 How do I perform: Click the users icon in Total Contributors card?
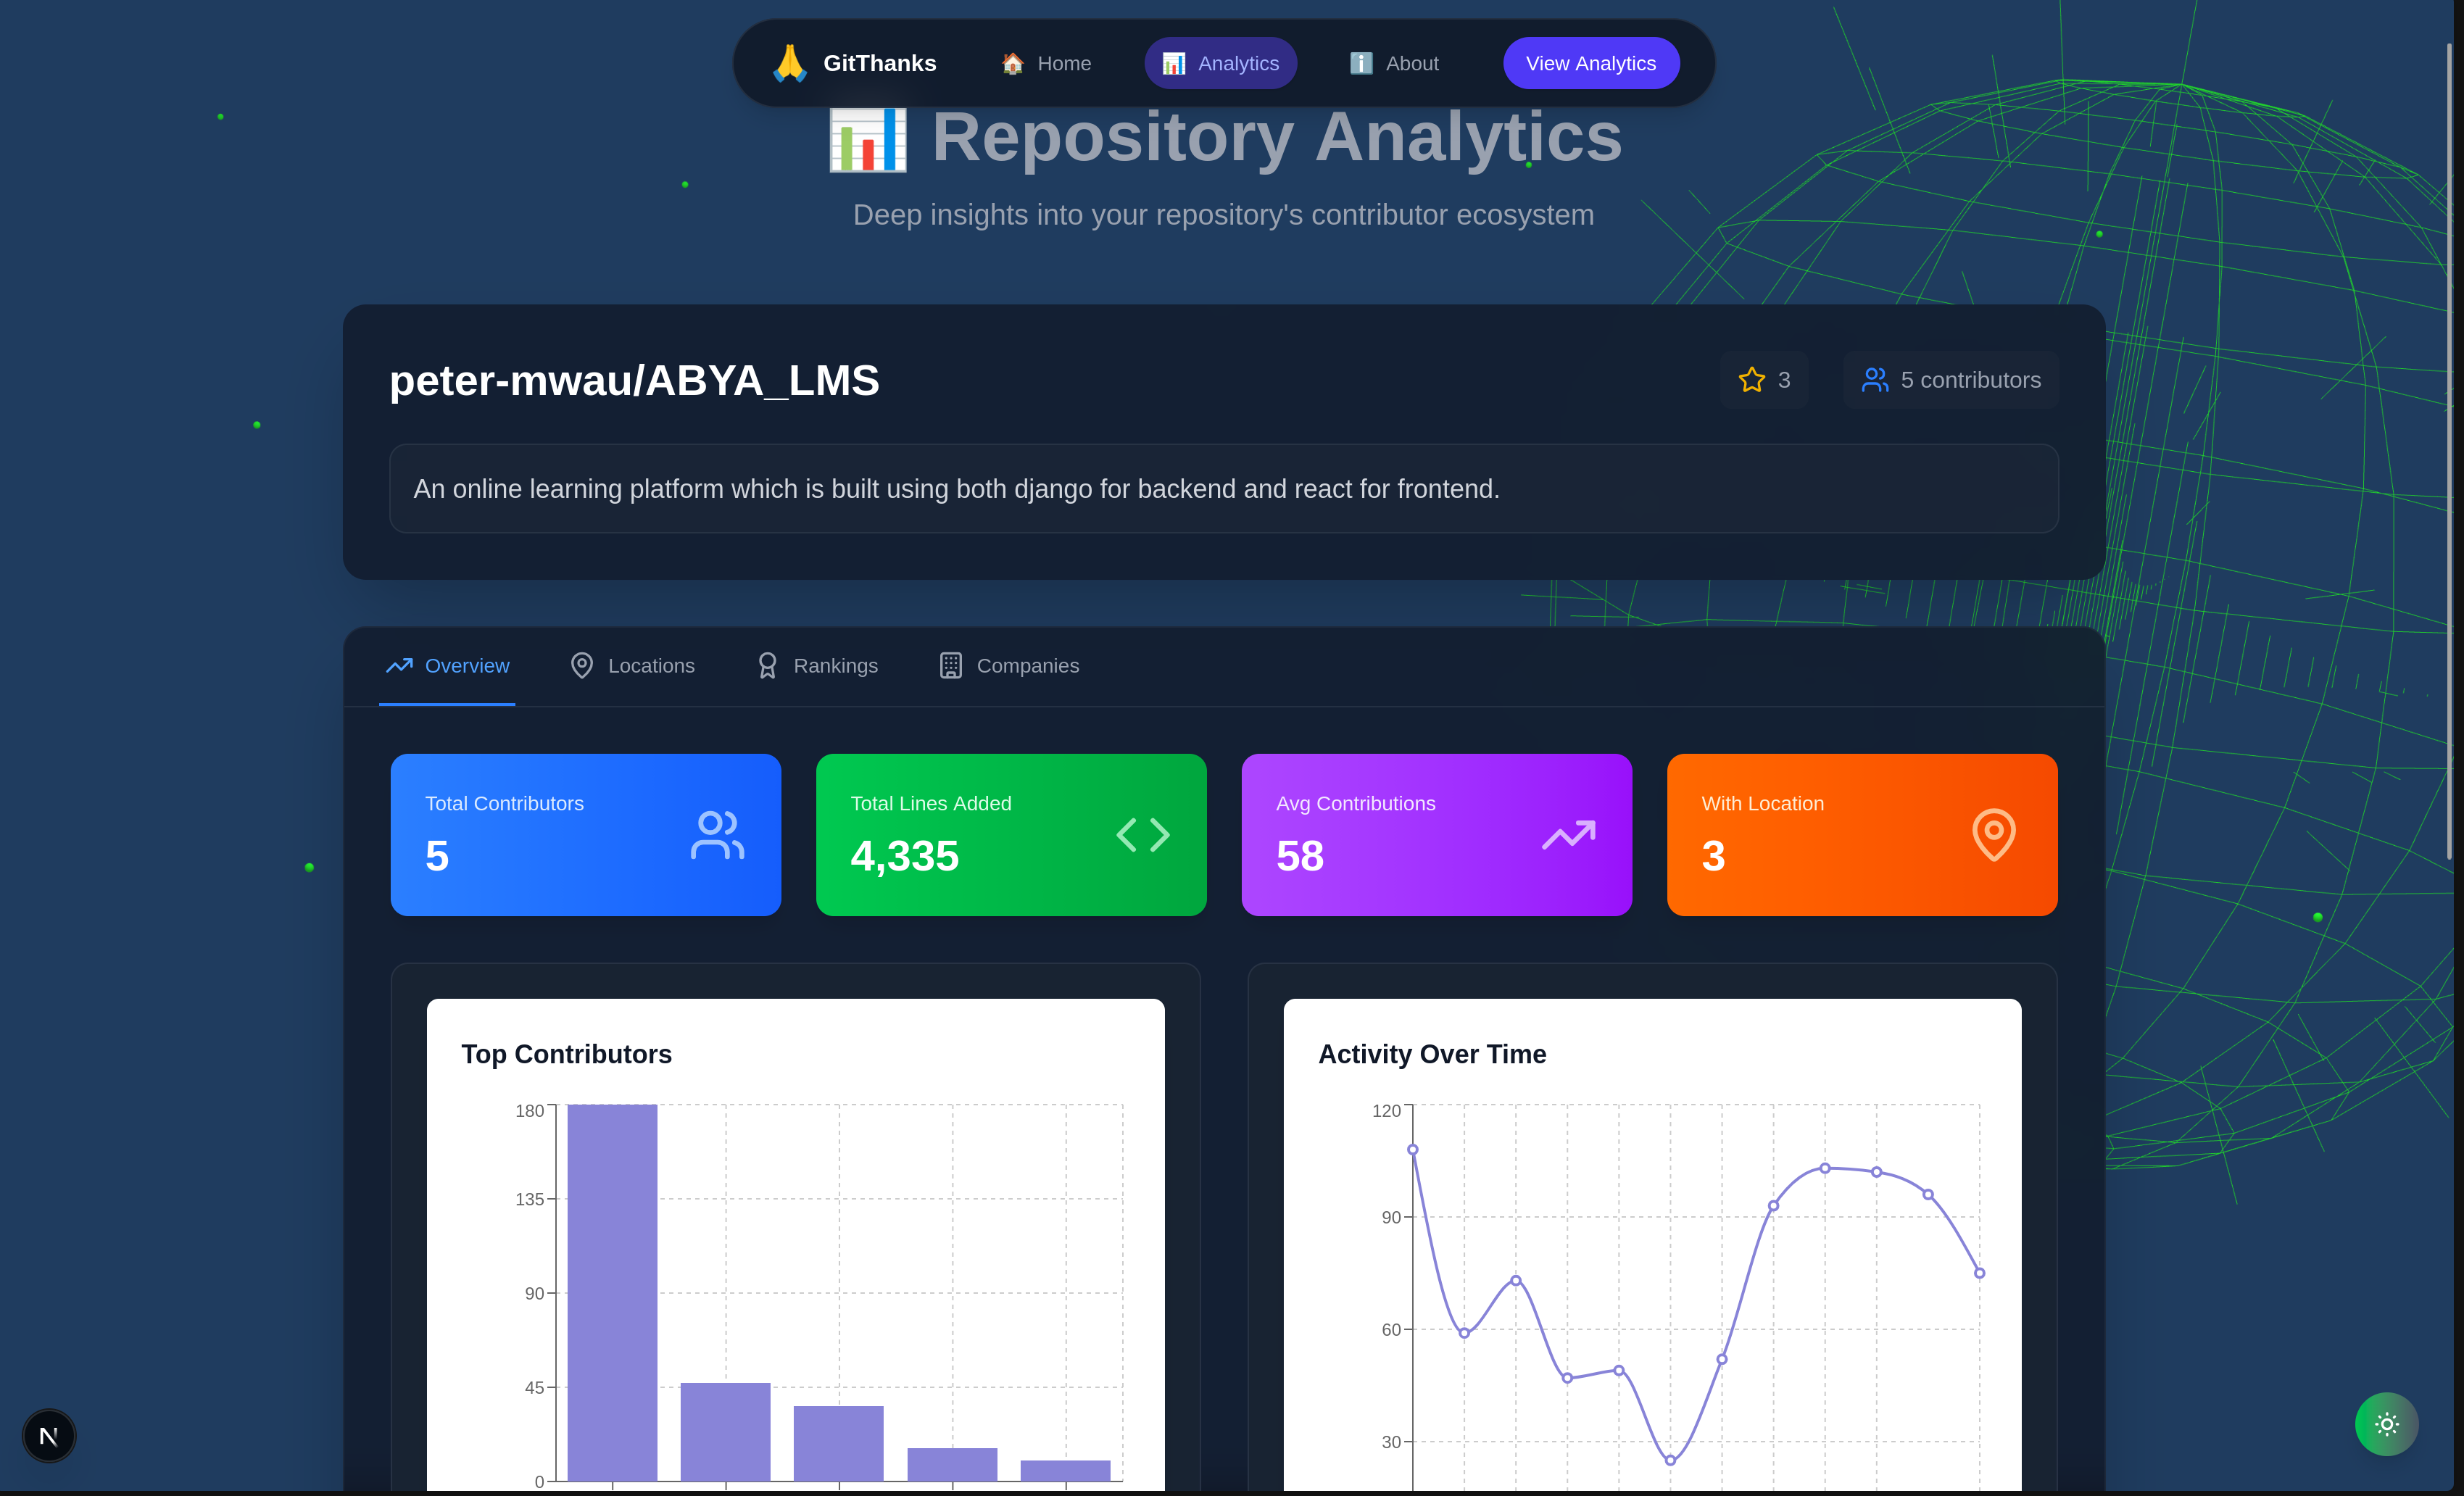coord(716,835)
